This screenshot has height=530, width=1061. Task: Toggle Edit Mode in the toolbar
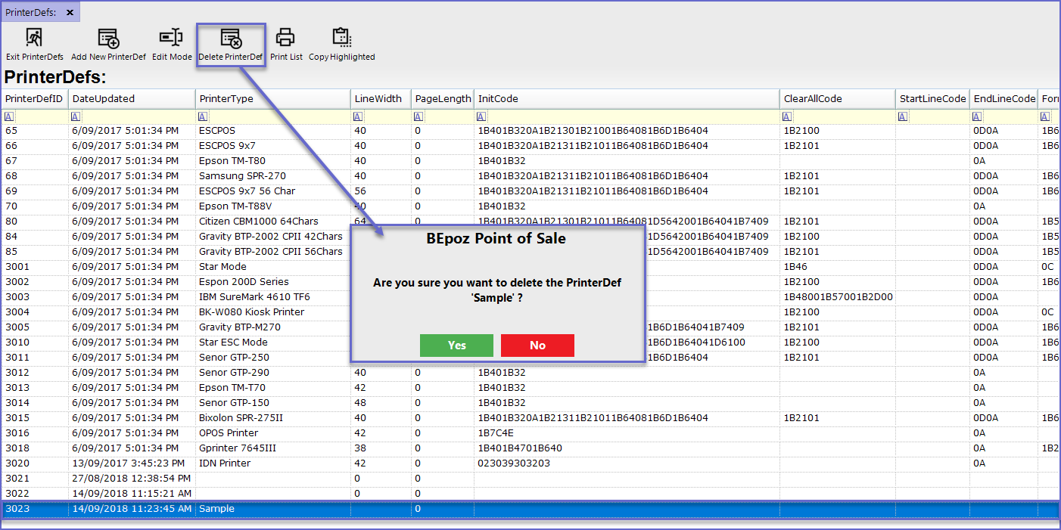tap(172, 38)
